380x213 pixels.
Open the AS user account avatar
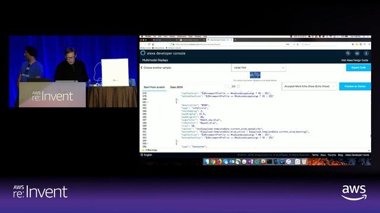(357, 53)
